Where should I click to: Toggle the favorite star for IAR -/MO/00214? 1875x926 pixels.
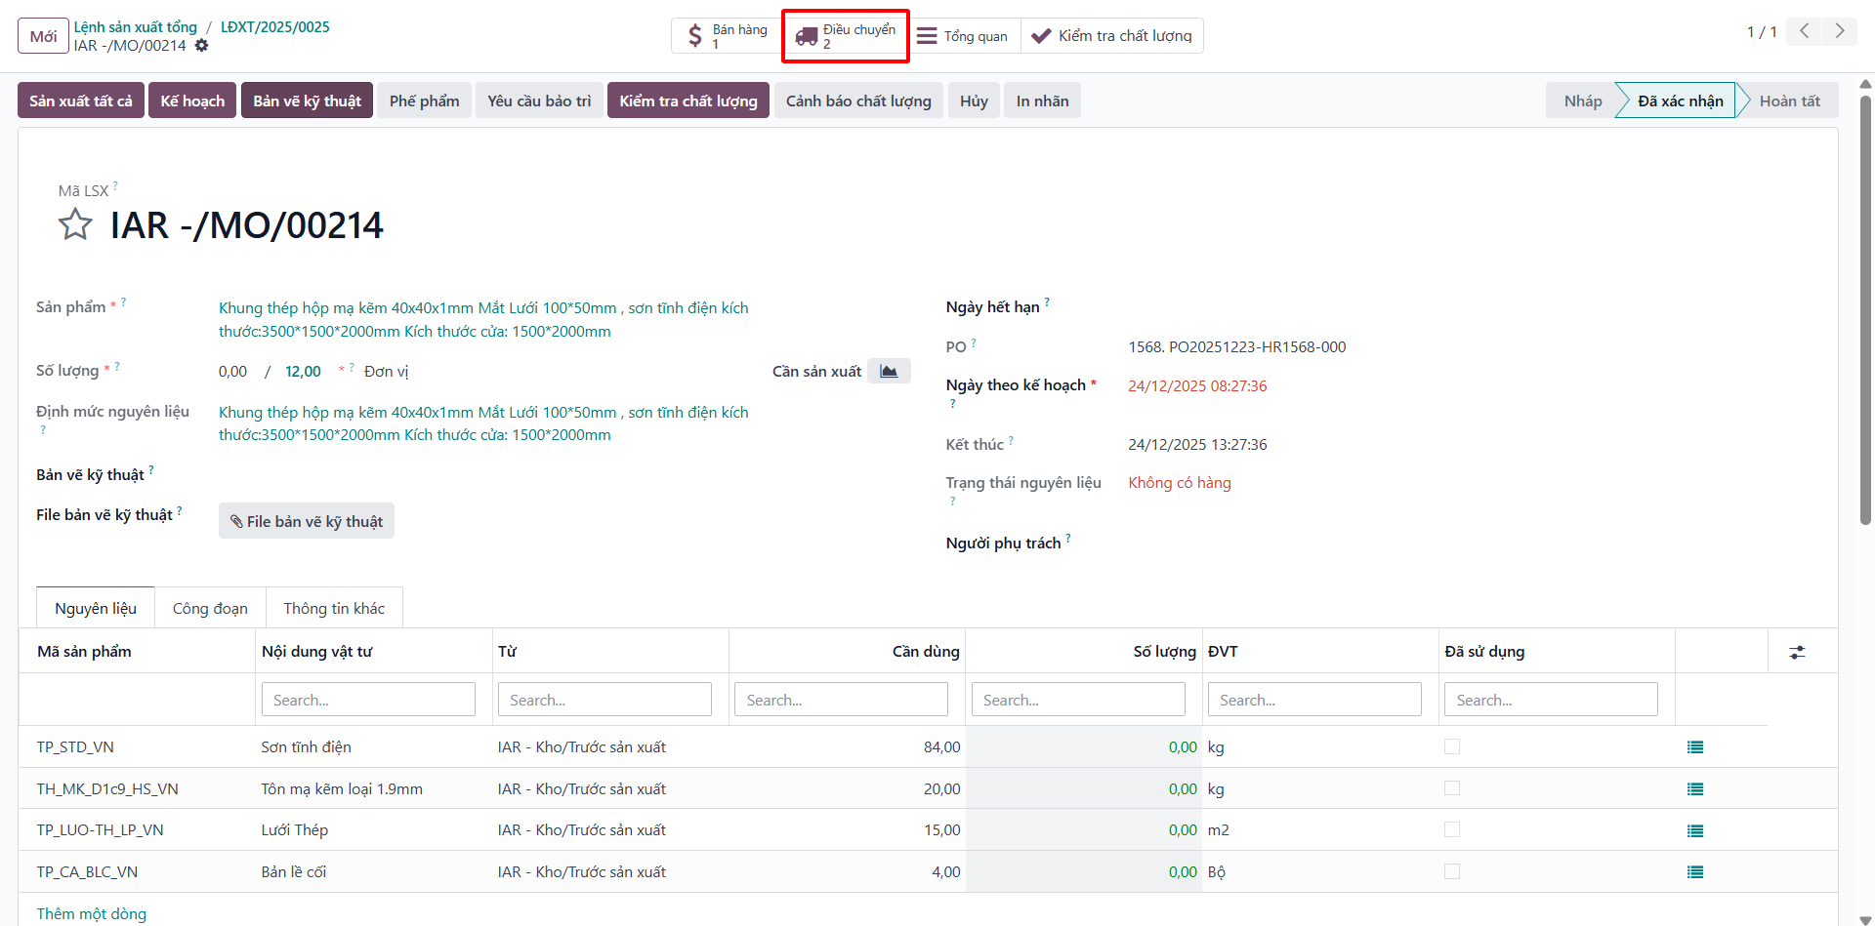[75, 224]
